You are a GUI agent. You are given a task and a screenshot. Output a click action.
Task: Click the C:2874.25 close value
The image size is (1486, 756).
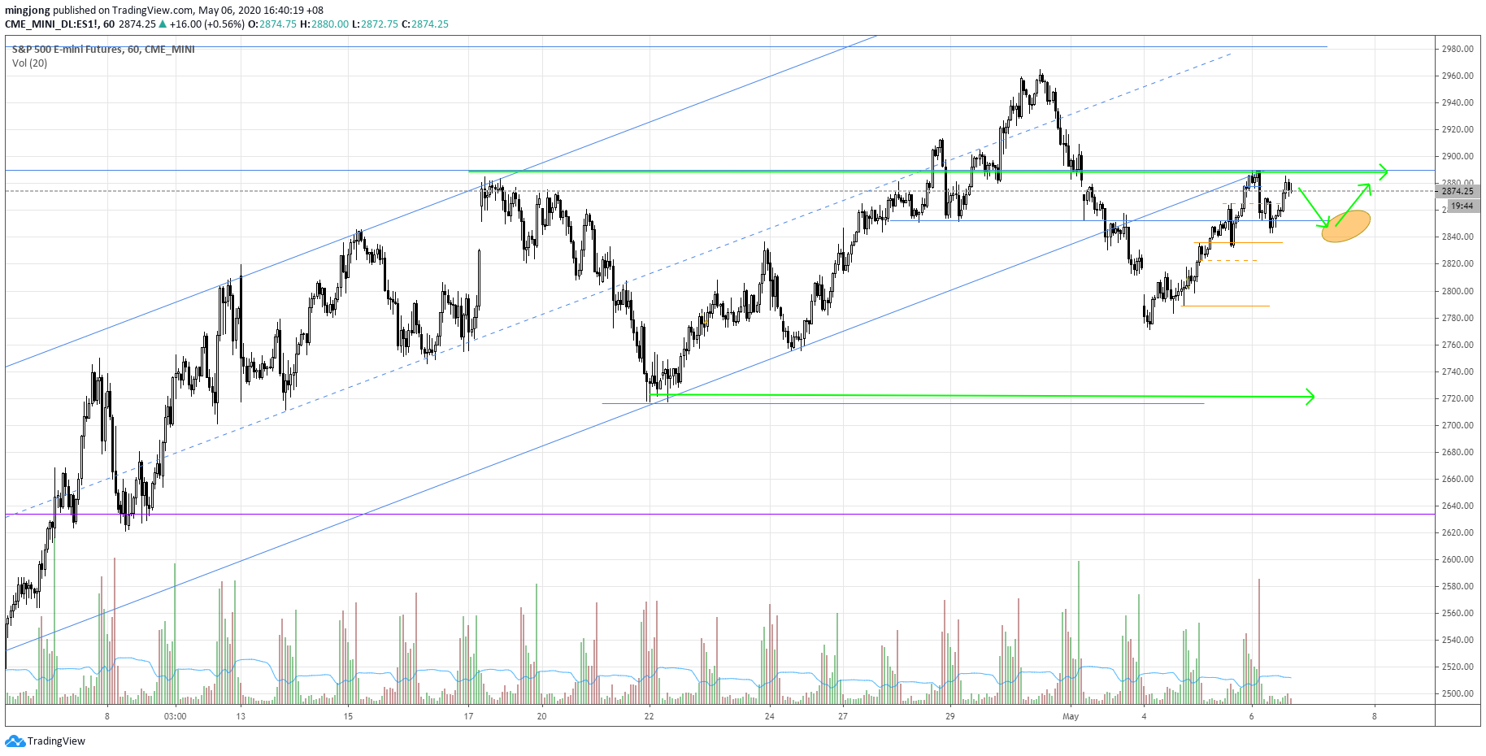(425, 24)
